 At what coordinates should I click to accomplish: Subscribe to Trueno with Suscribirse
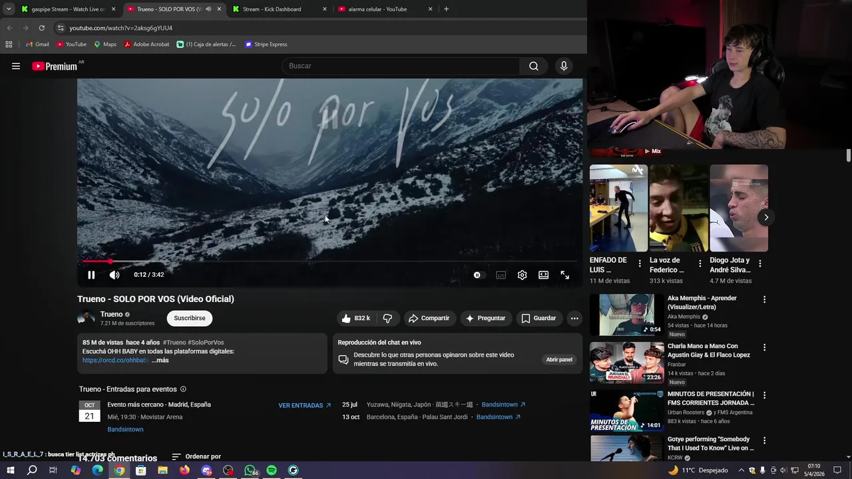(190, 318)
